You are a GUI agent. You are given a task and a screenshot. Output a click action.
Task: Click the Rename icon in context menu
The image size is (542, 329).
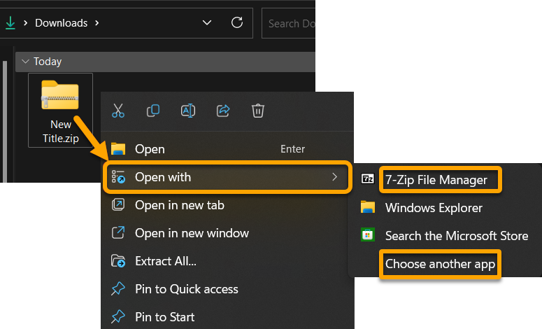tap(188, 111)
